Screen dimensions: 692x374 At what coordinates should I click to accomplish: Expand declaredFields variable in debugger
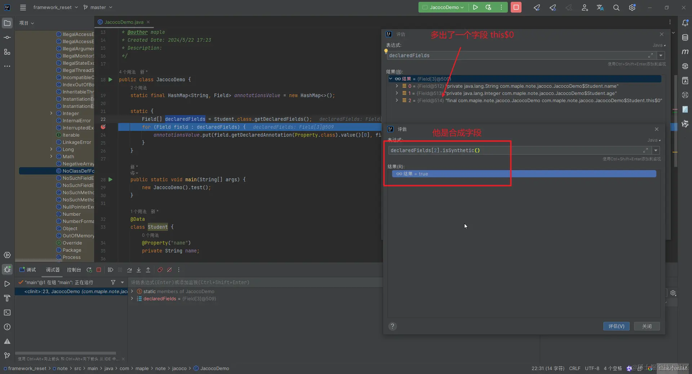coord(132,298)
